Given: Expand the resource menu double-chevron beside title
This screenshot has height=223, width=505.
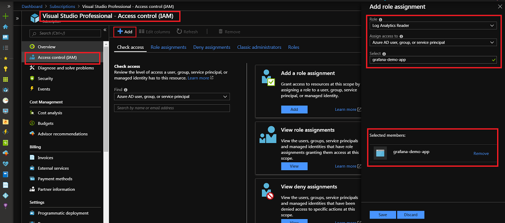Looking at the screenshot, I should [18, 18].
